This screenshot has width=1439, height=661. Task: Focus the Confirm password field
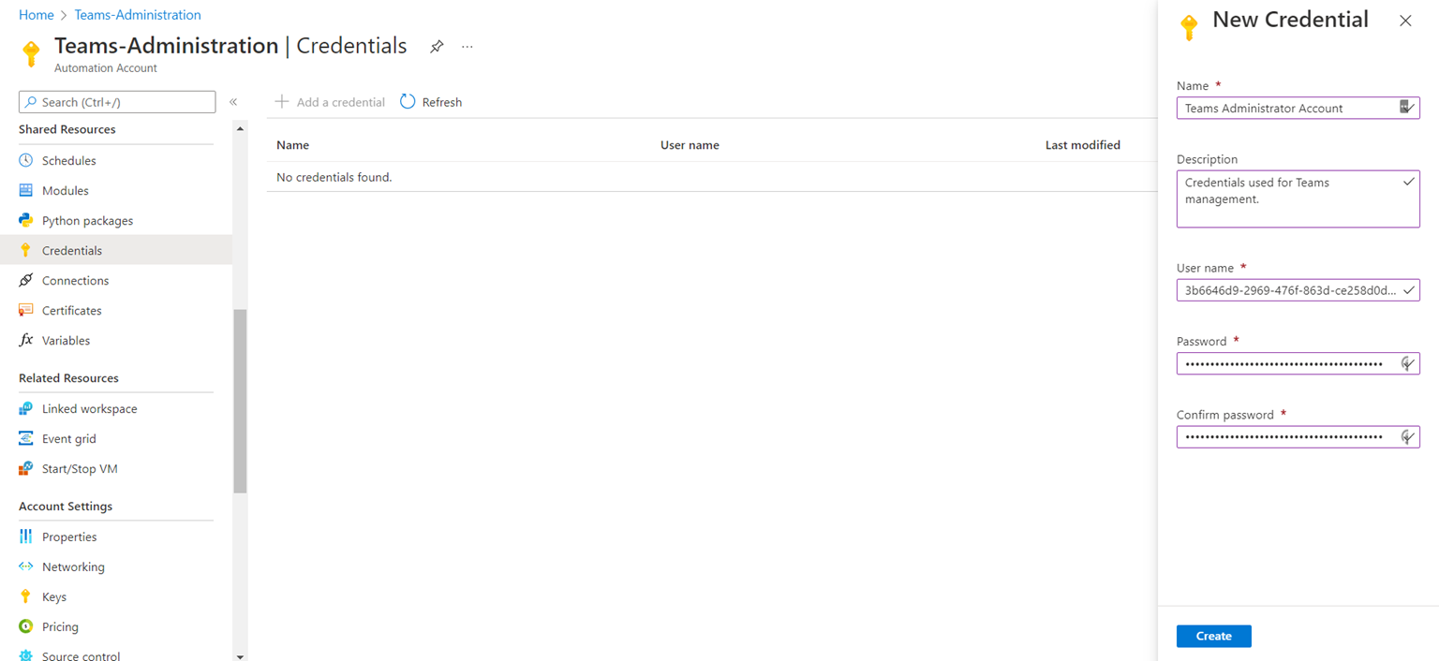[x=1283, y=437]
